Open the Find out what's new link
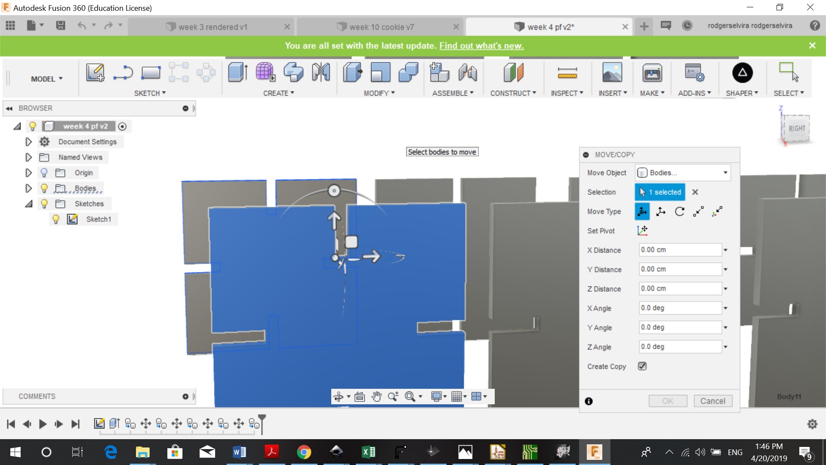 [481, 46]
